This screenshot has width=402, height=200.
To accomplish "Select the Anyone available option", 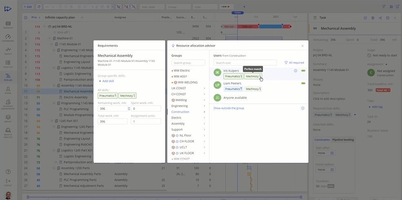I will (235, 98).
